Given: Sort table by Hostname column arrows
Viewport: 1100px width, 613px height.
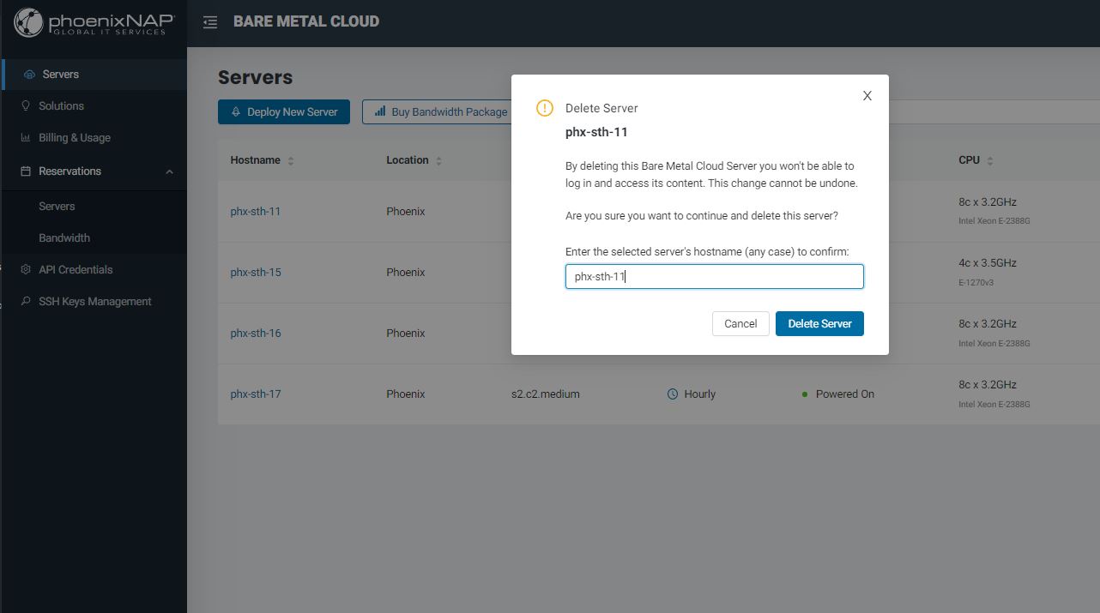Looking at the screenshot, I should coord(291,161).
